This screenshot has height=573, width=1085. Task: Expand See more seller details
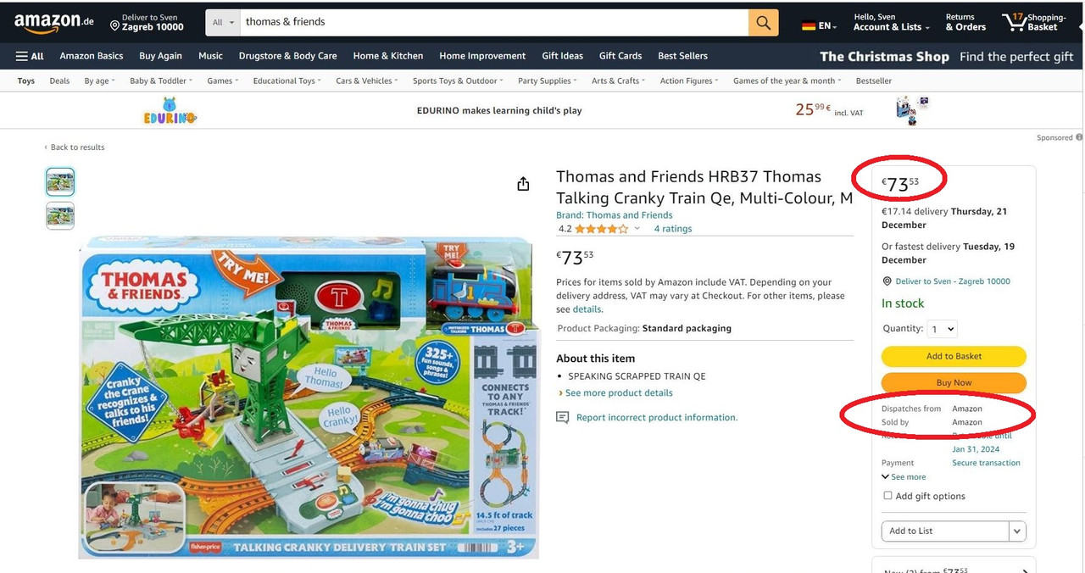pyautogui.click(x=904, y=477)
